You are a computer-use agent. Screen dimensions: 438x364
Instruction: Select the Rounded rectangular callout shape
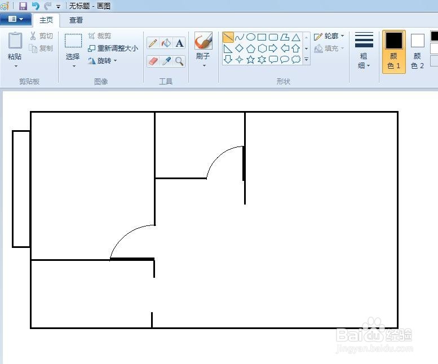(273, 60)
